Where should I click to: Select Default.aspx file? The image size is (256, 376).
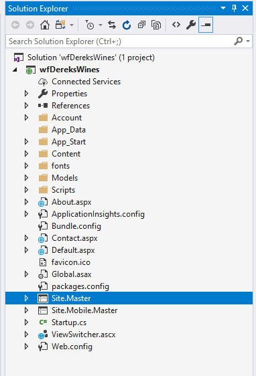(73, 250)
